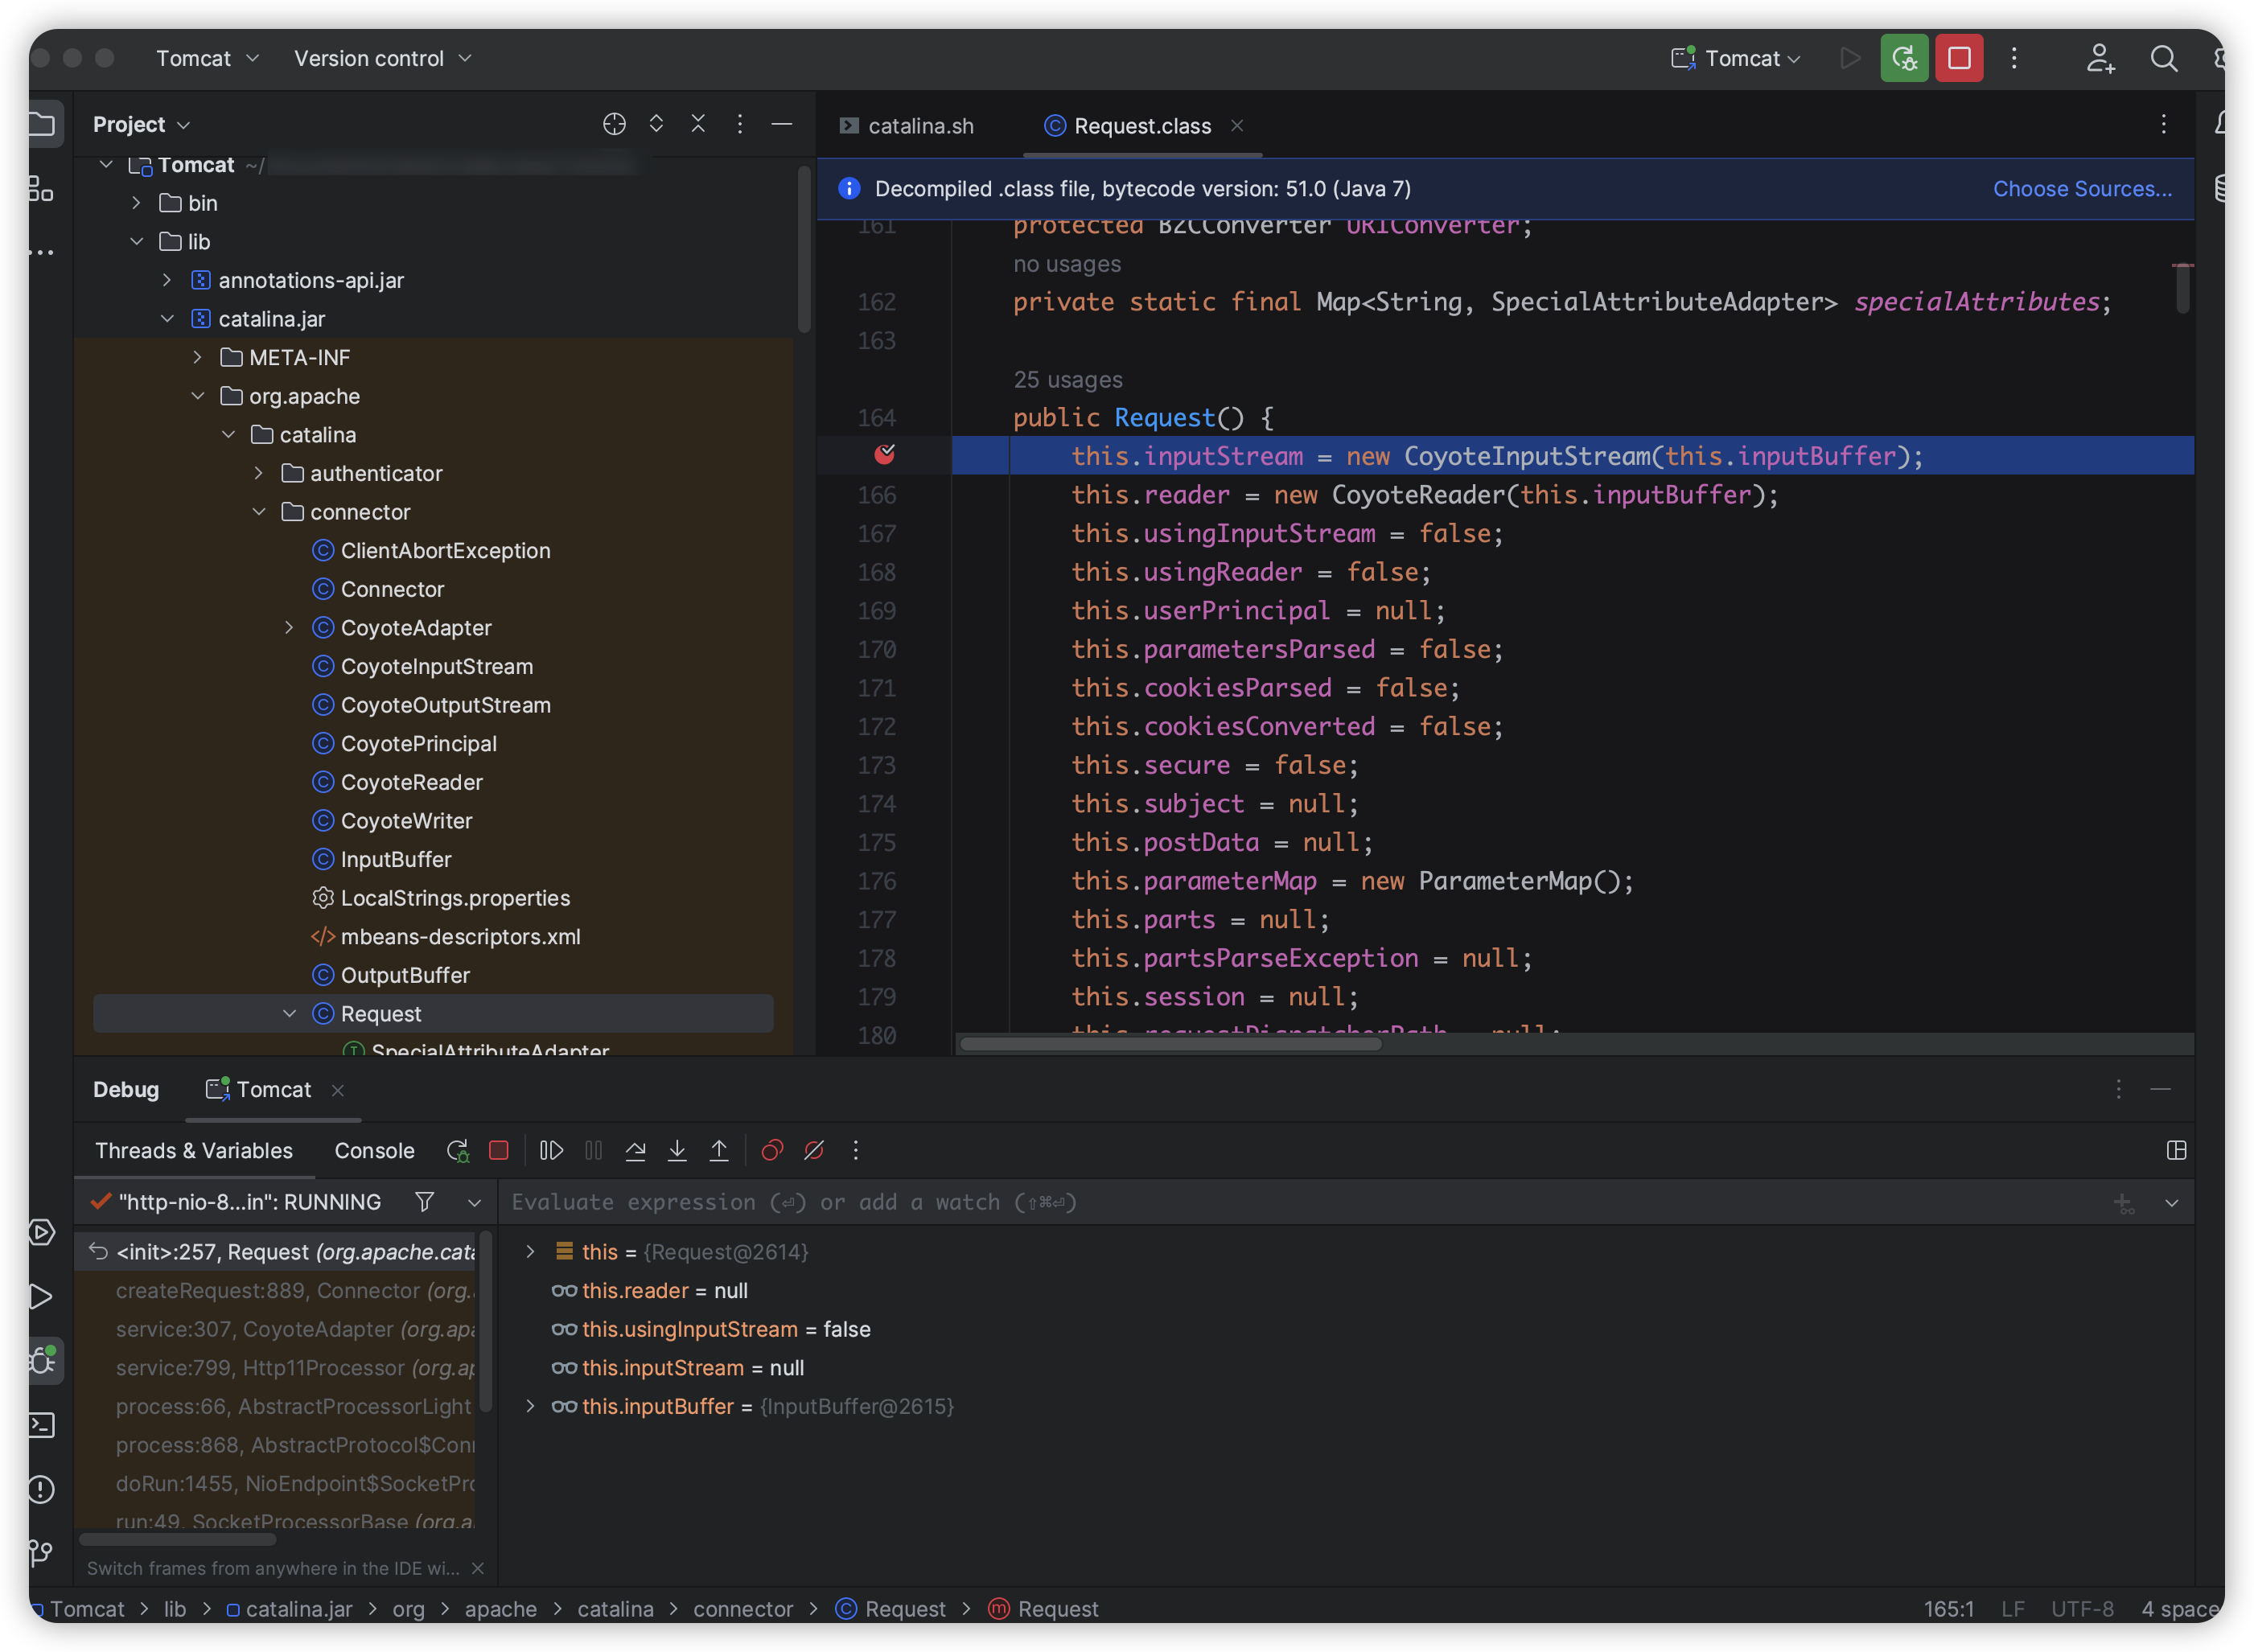Image resolution: width=2254 pixels, height=1652 pixels.
Task: Expand annotations-api.jar node
Action: point(166,280)
